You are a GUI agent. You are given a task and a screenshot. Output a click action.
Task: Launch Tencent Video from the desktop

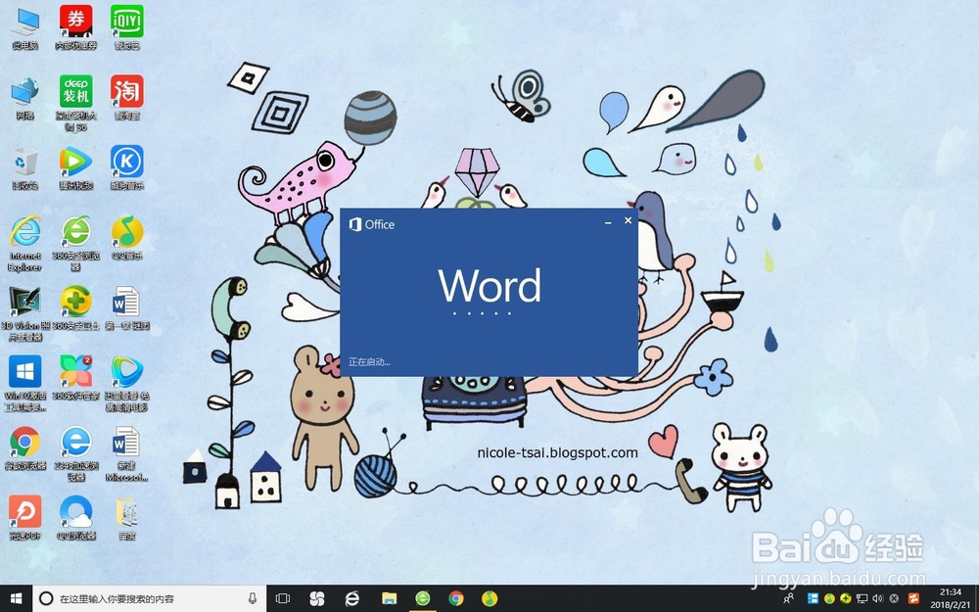[76, 162]
